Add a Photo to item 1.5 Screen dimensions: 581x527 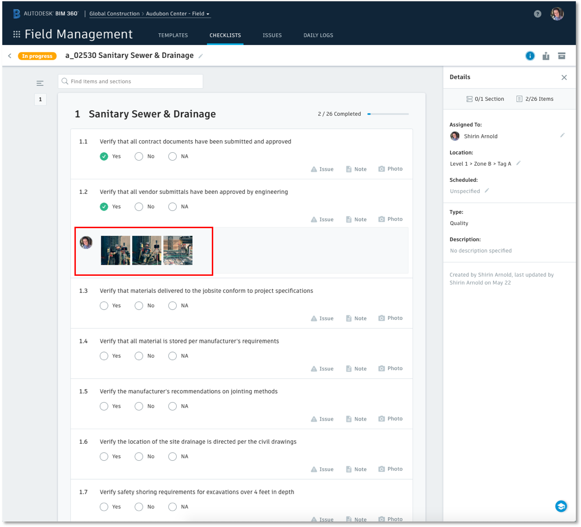click(390, 419)
